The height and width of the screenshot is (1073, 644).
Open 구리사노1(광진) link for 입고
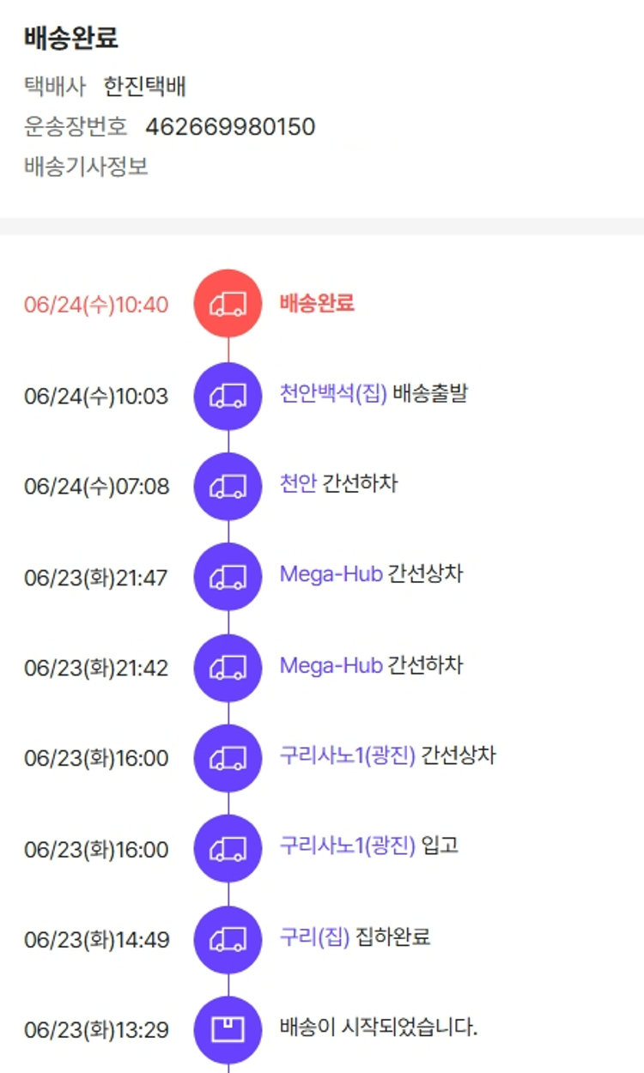coord(347,846)
